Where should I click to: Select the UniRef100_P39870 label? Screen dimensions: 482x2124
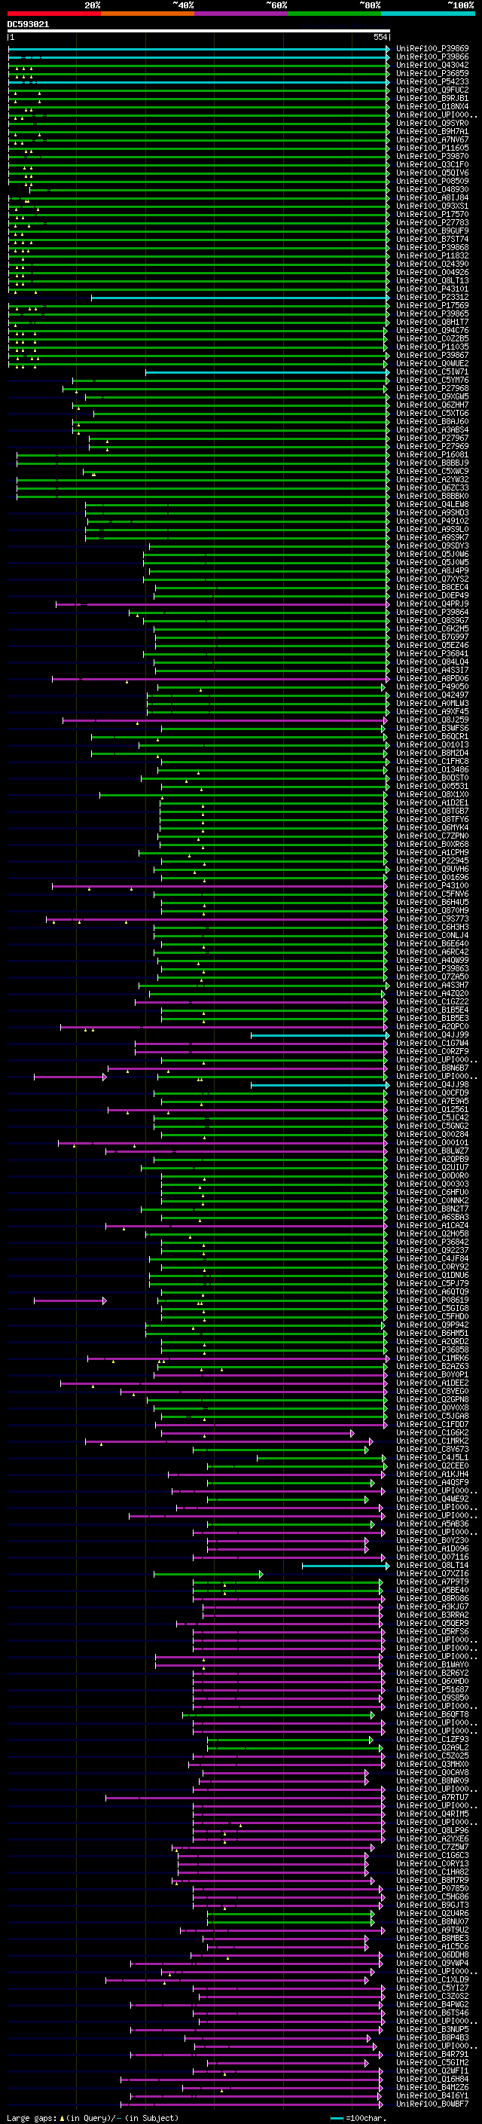point(432,157)
